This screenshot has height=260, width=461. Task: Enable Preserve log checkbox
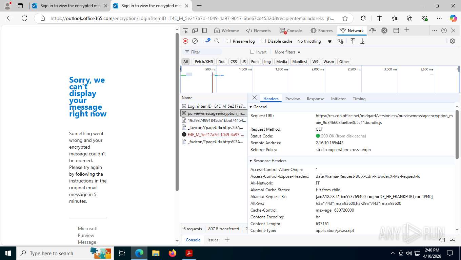(229, 41)
